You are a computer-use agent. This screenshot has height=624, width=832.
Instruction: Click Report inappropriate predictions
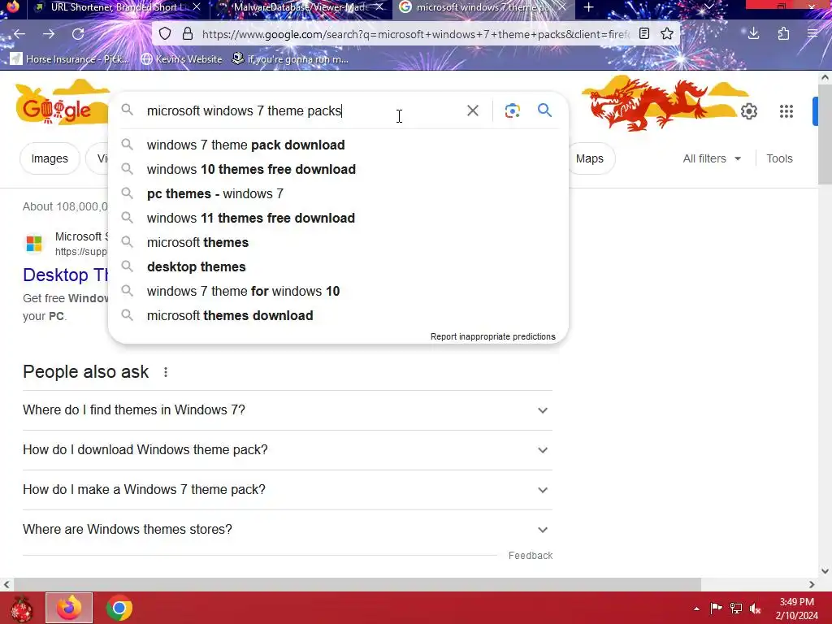point(493,336)
